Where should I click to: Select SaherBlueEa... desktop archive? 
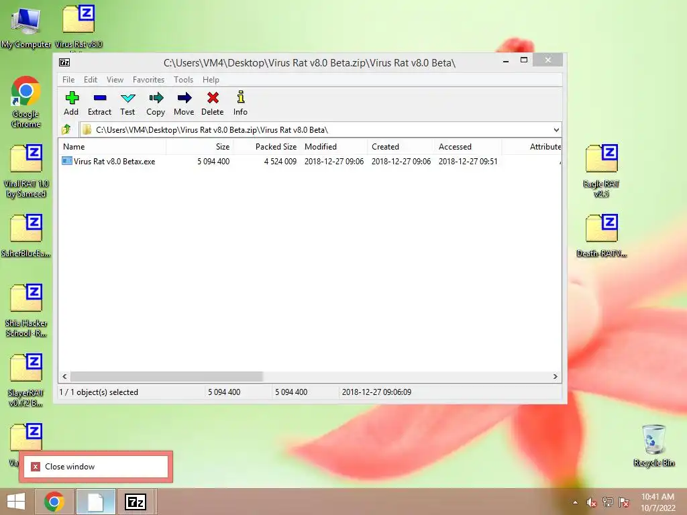(x=26, y=235)
